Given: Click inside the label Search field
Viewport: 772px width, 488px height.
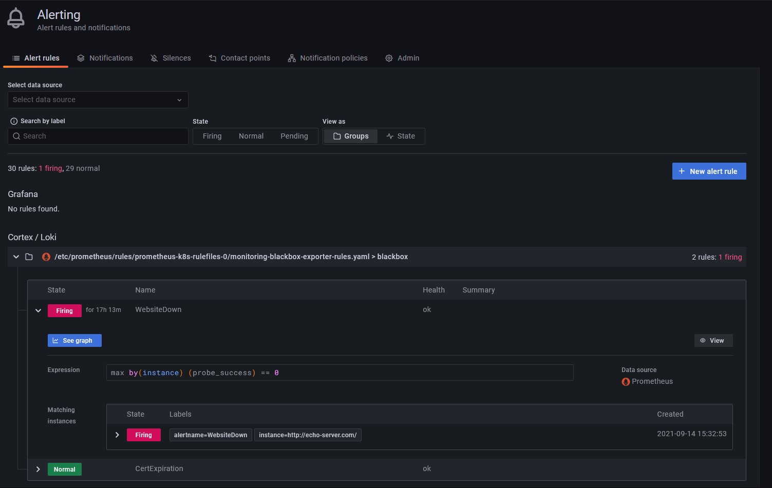Looking at the screenshot, I should tap(98, 136).
